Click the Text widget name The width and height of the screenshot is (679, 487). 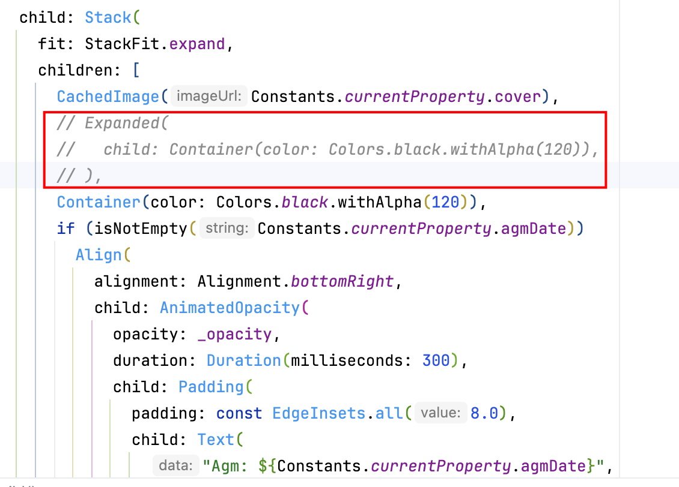(x=216, y=440)
